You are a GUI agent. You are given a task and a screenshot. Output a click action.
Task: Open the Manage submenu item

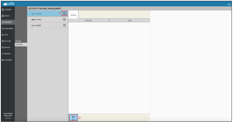pyautogui.click(x=18, y=41)
